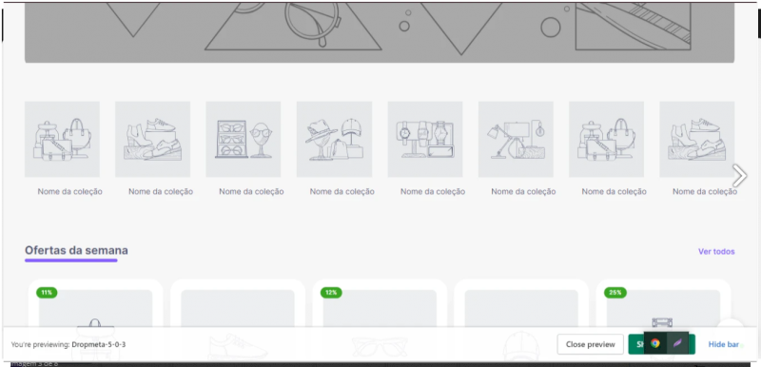Click the 11% discount badge
761x367 pixels.
[x=47, y=292]
